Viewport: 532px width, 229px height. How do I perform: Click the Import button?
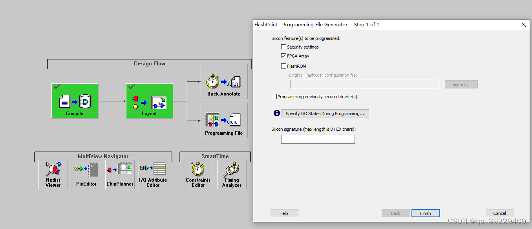[461, 85]
